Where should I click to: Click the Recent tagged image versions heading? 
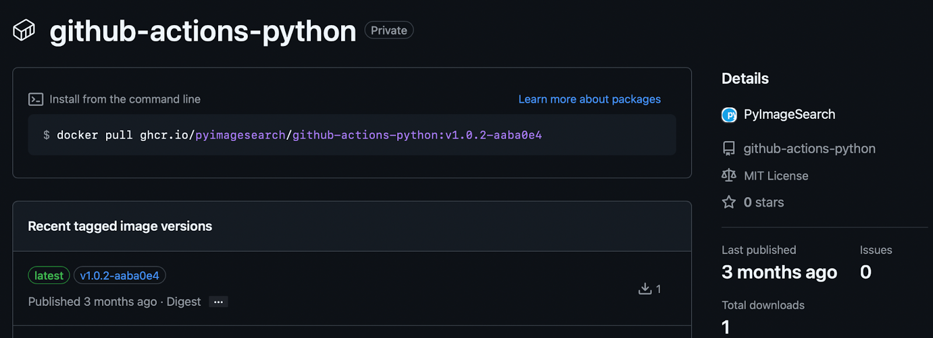point(120,226)
